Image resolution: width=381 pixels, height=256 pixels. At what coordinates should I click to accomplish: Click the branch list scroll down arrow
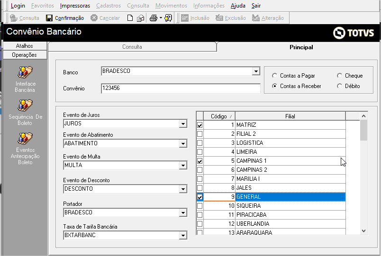point(363,231)
